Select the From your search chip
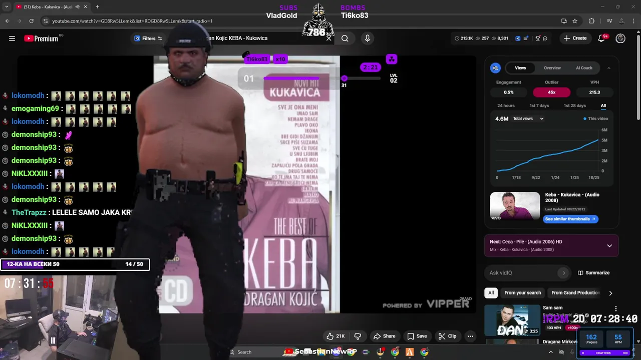 522,293
